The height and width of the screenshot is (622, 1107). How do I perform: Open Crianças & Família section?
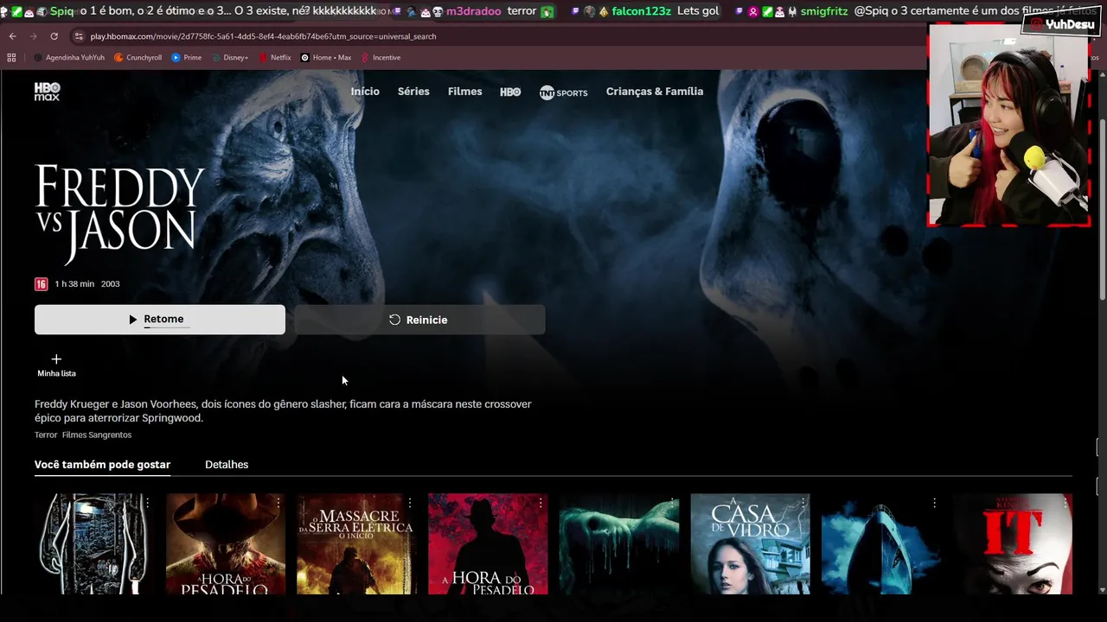655,92
